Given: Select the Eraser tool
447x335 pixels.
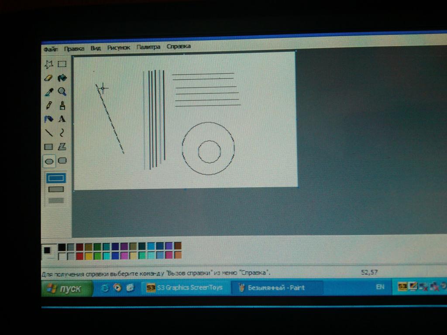Looking at the screenshot, I should 48,78.
